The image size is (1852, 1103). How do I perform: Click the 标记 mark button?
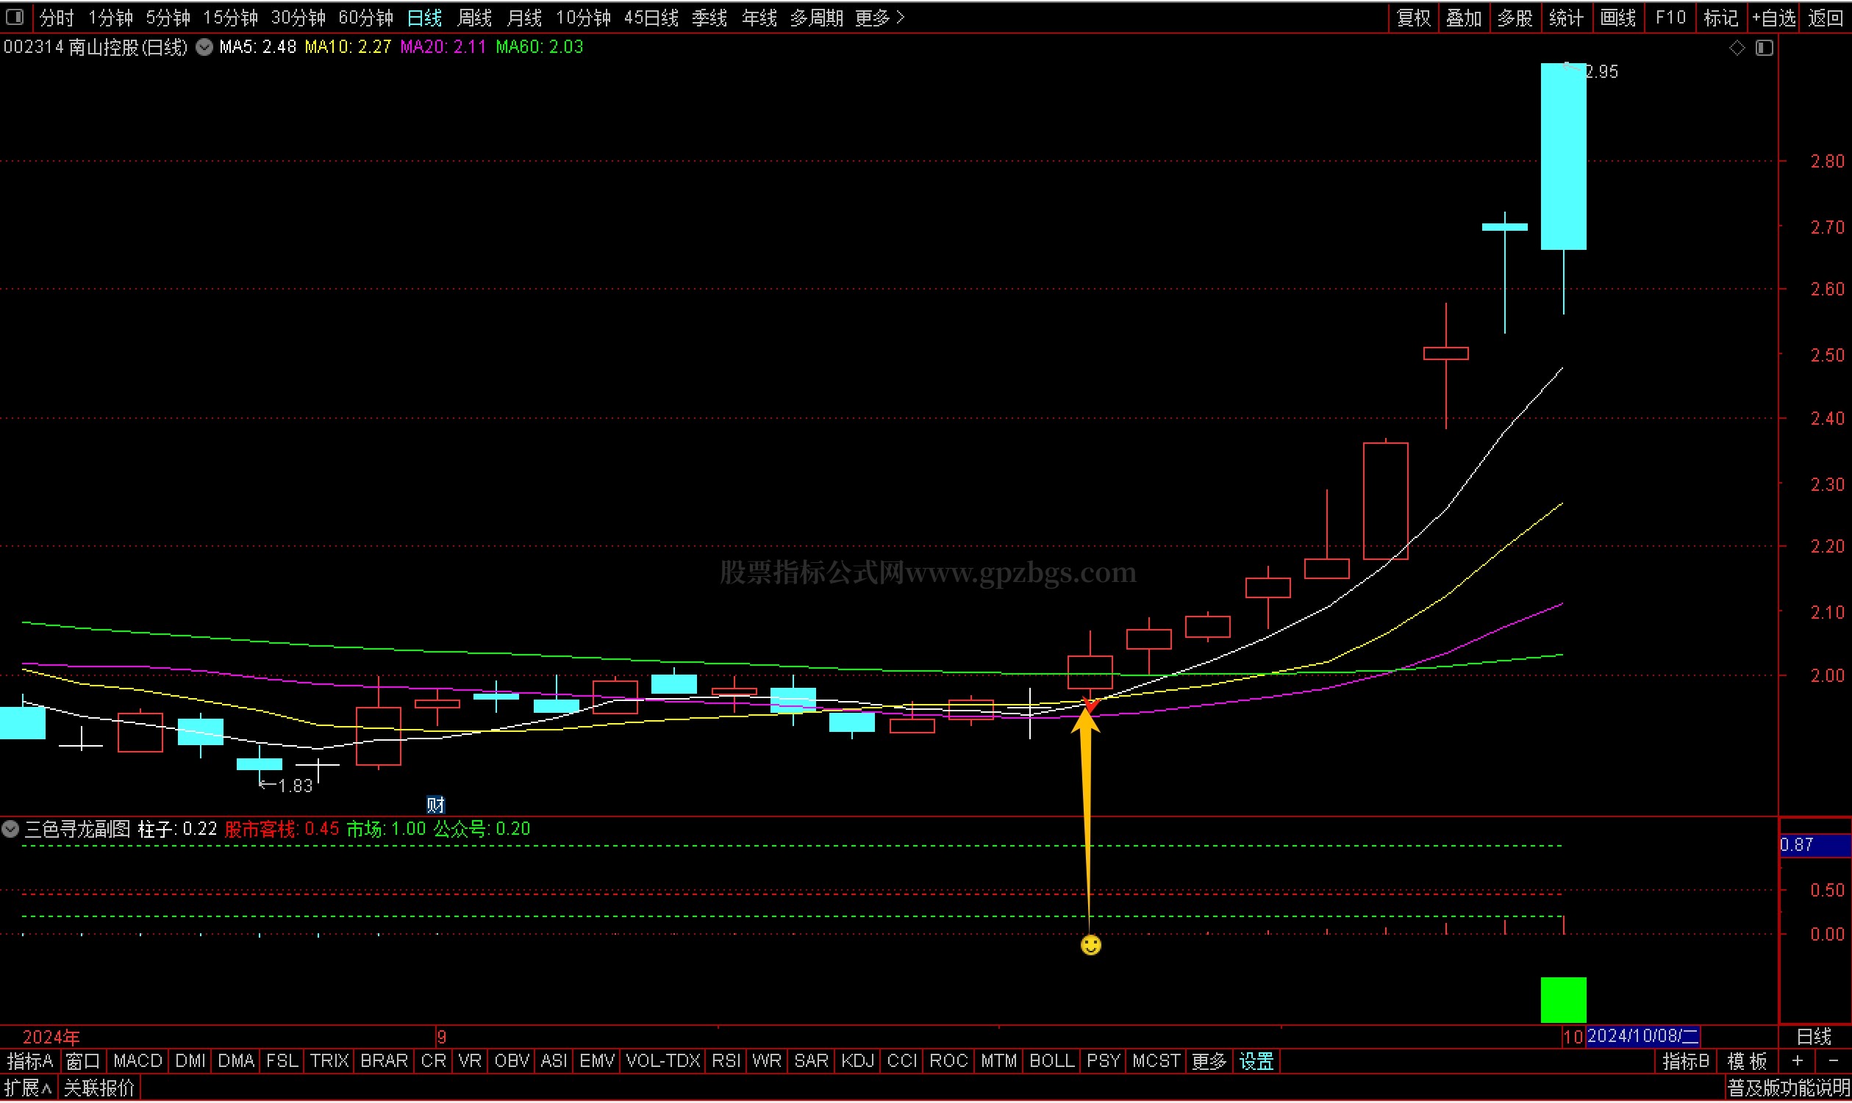click(1720, 18)
